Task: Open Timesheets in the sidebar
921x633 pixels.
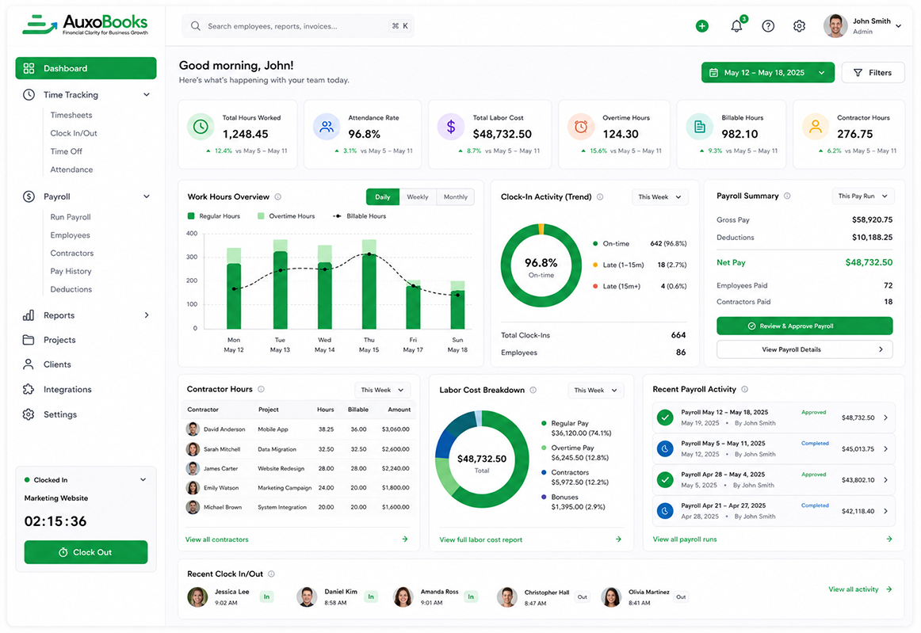Action: [x=71, y=115]
